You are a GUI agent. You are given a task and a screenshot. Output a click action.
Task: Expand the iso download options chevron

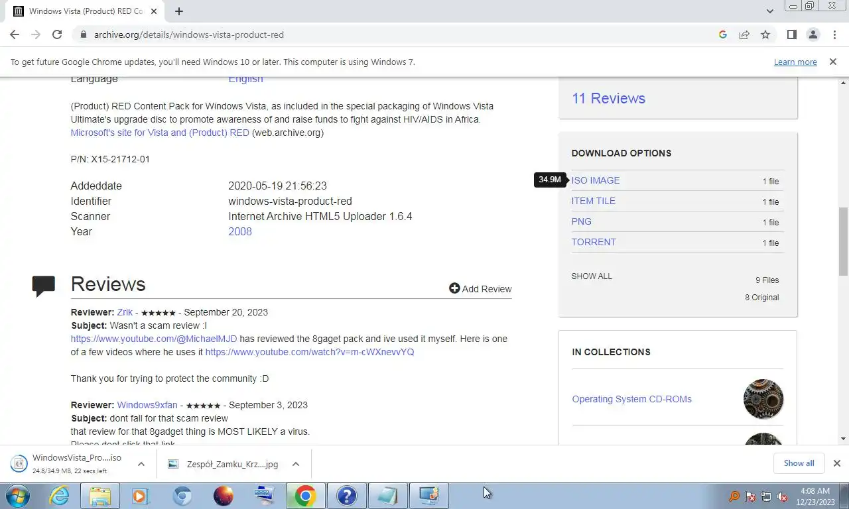point(141,464)
